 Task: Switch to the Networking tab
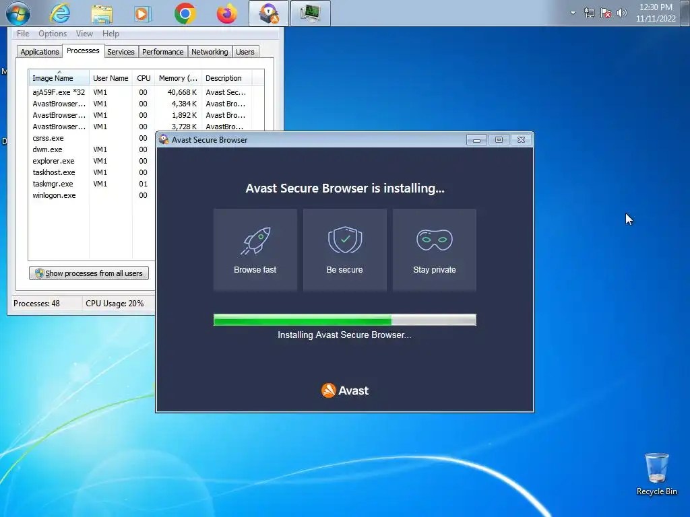pyautogui.click(x=210, y=52)
